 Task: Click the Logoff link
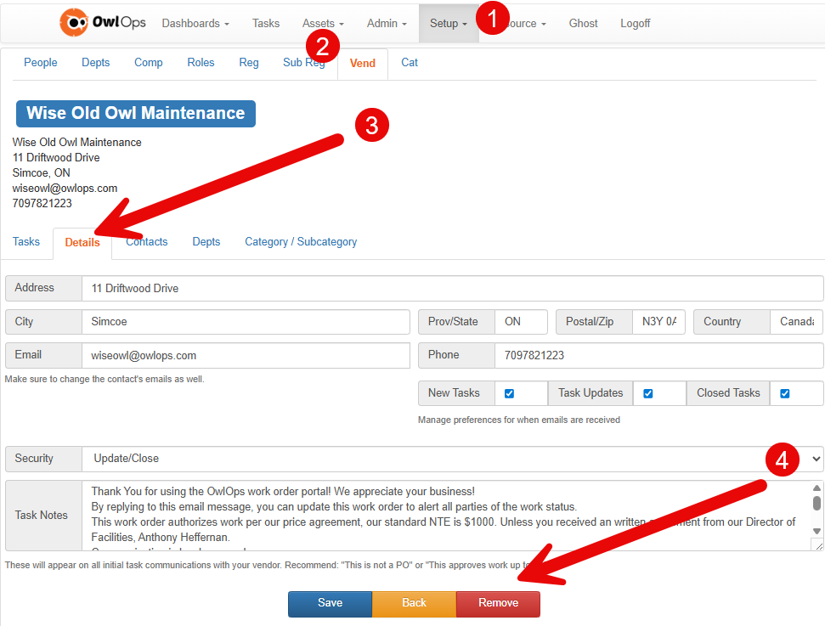pyautogui.click(x=635, y=24)
